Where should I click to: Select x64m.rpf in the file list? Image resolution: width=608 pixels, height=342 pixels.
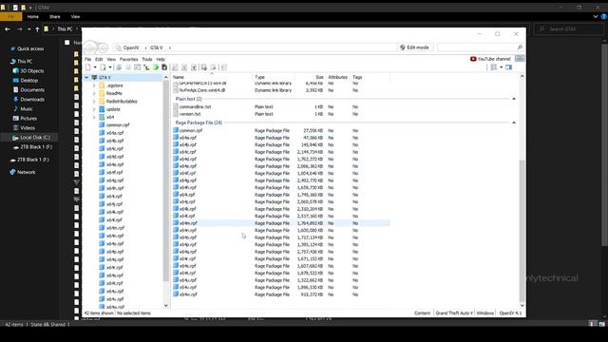(188, 223)
